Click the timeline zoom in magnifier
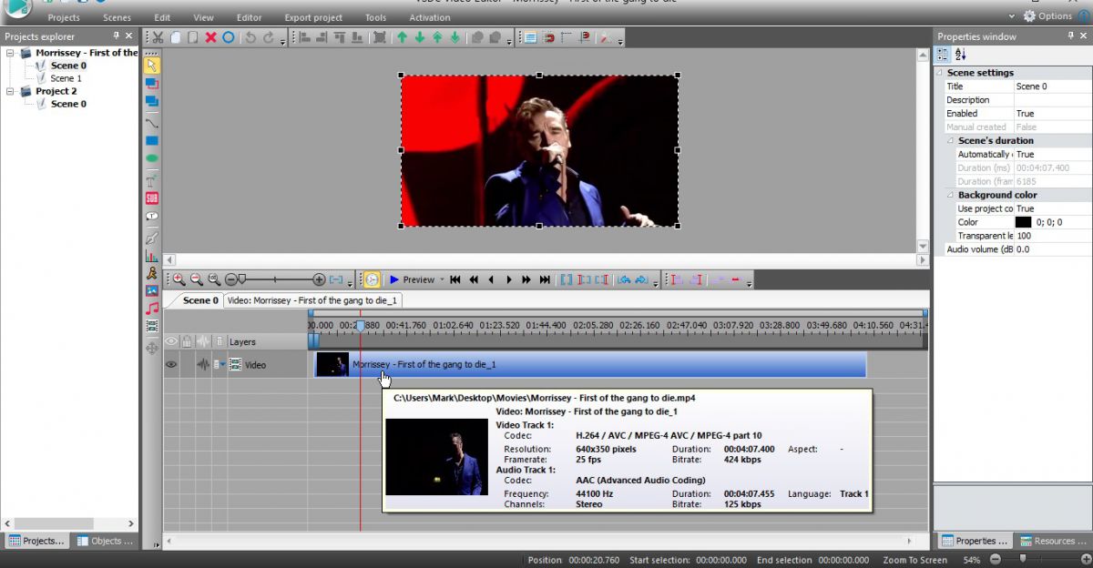 (179, 279)
